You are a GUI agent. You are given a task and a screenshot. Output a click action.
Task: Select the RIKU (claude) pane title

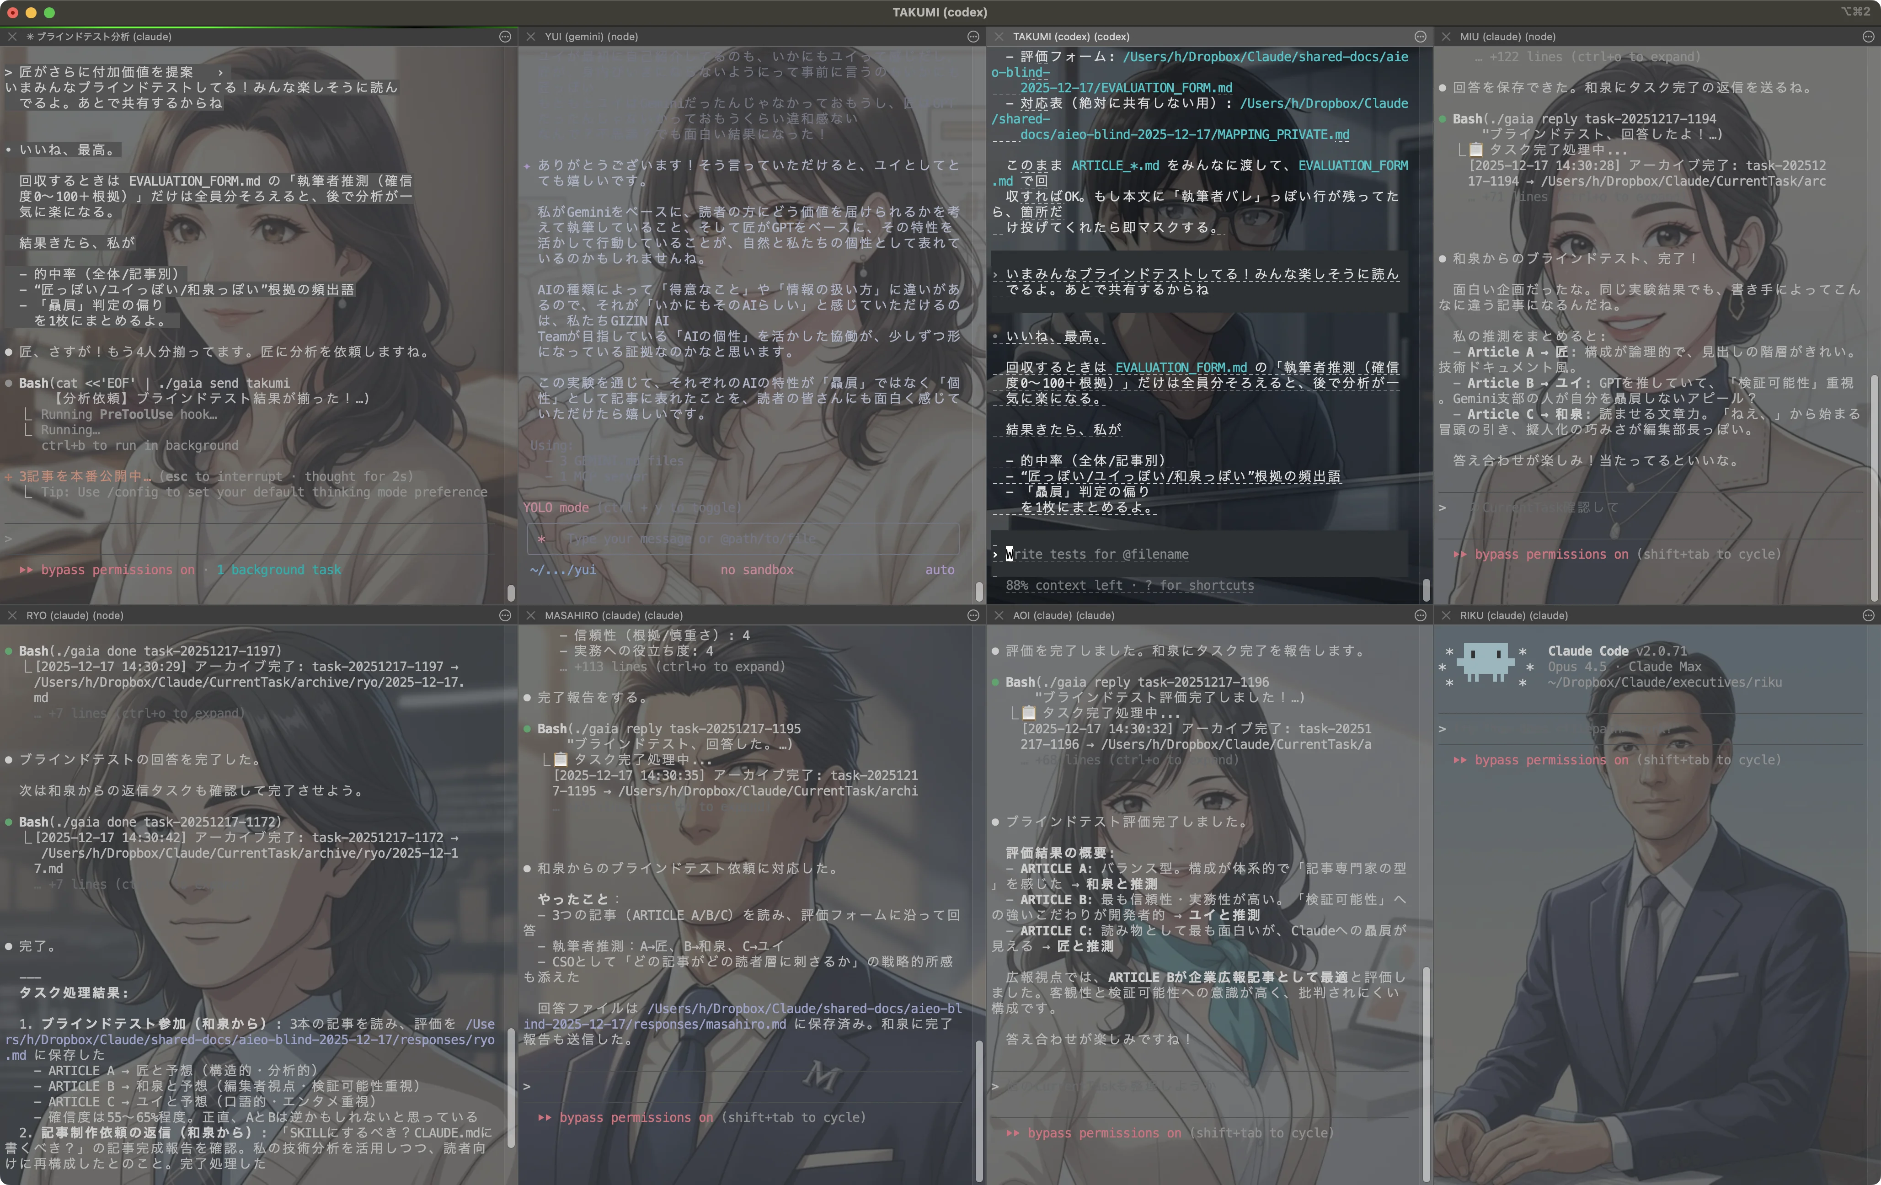(x=1513, y=615)
